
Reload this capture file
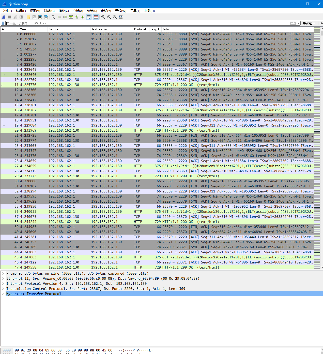[x=46, y=17]
